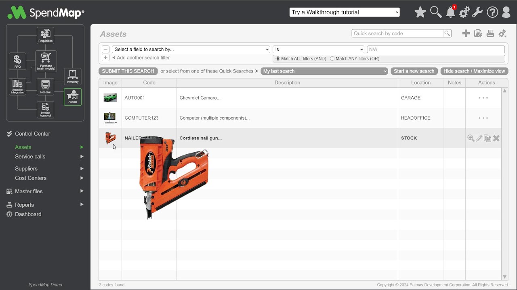The image size is (517, 290).
Task: Open the Assets options gear menu
Action: pyautogui.click(x=502, y=33)
